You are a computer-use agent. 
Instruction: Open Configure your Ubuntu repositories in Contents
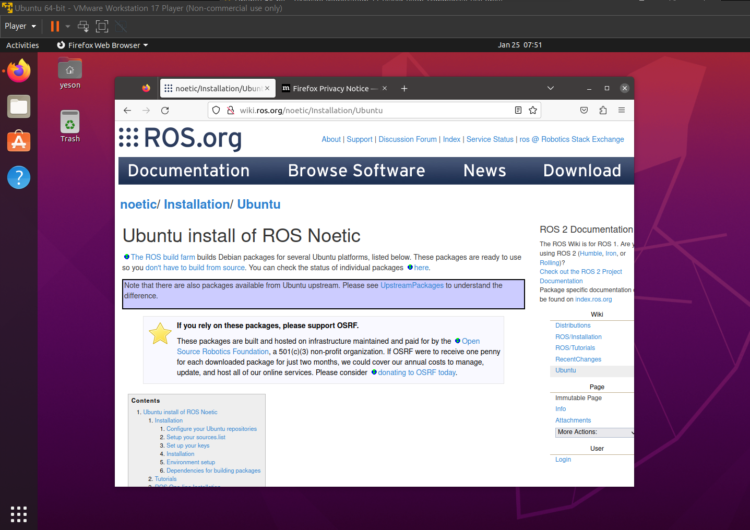[x=211, y=429]
